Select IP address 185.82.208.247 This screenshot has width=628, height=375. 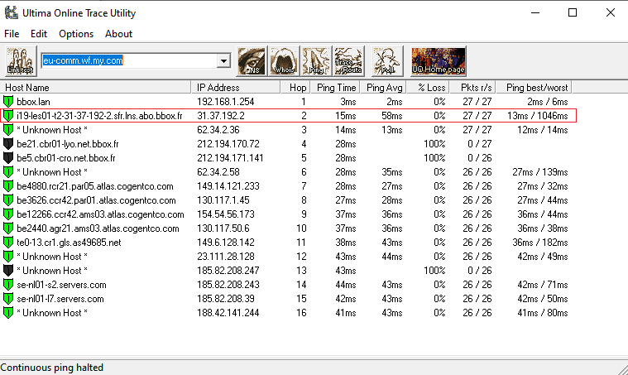pyautogui.click(x=228, y=271)
